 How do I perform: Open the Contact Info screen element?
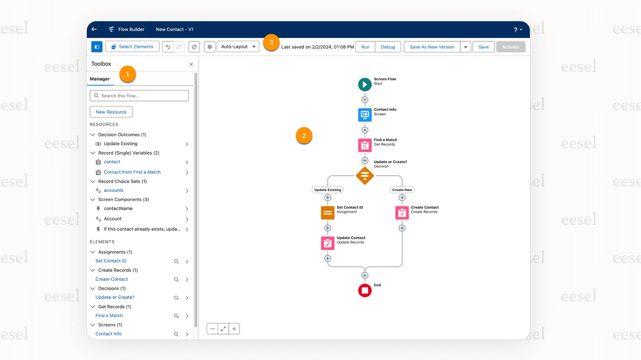pyautogui.click(x=365, y=115)
